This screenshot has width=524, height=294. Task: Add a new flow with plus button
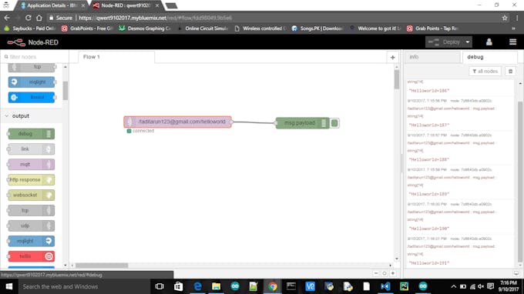[x=393, y=58]
